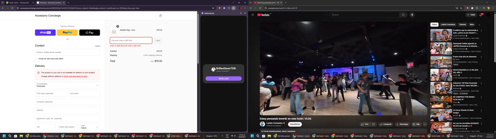The width and height of the screenshot is (496, 139).
Task: Like the video with thumbs up
Action: [365, 124]
